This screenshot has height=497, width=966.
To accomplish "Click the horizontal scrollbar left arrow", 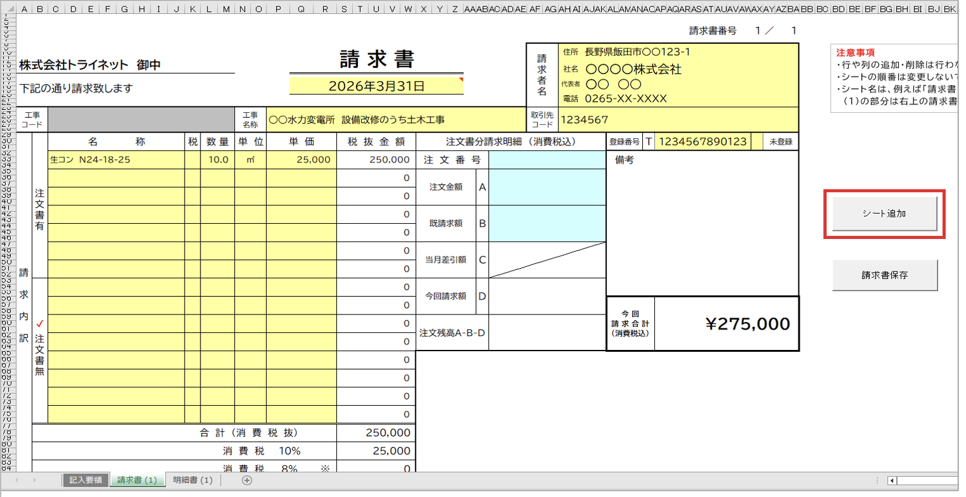I will [892, 481].
